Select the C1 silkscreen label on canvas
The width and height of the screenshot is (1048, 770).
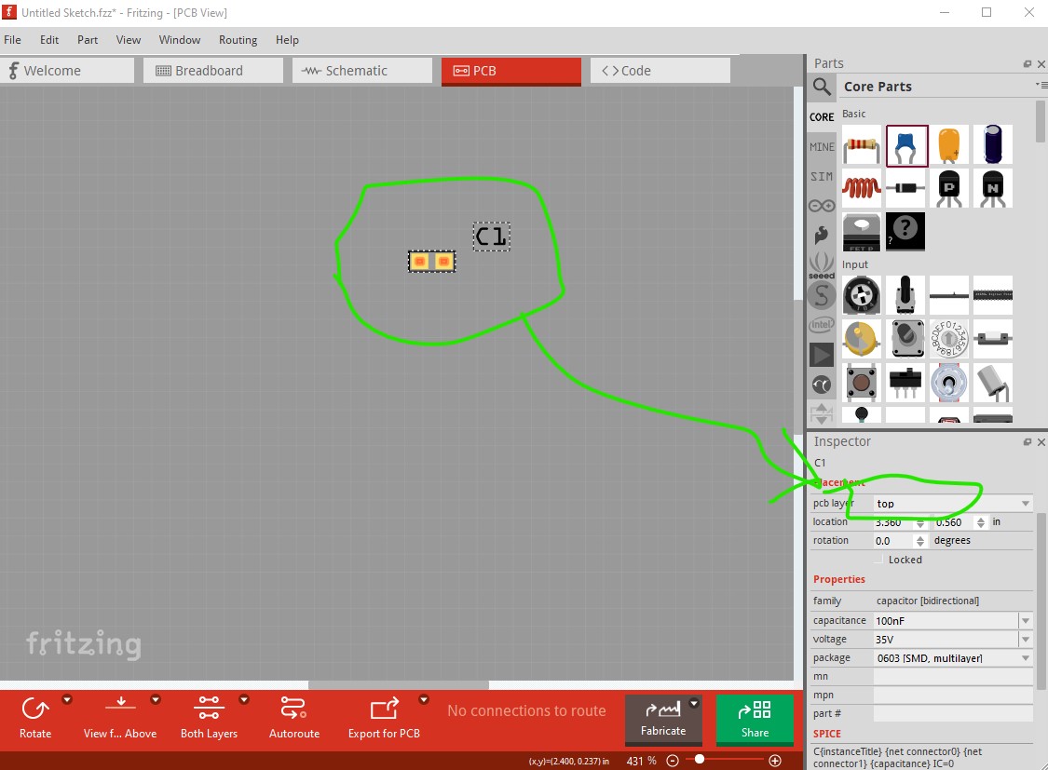tap(491, 236)
